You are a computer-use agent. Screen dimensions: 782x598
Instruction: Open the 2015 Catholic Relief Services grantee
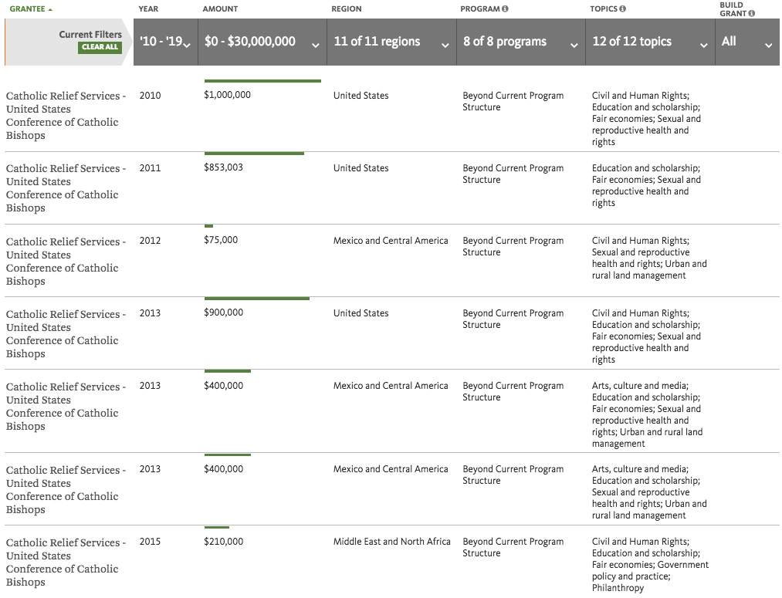coord(66,562)
